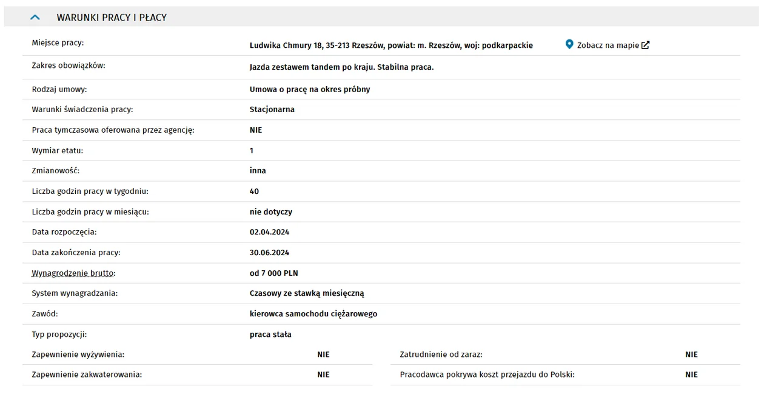The height and width of the screenshot is (406, 764).
Task: Select the end date '30.06.2024'
Action: tap(269, 253)
